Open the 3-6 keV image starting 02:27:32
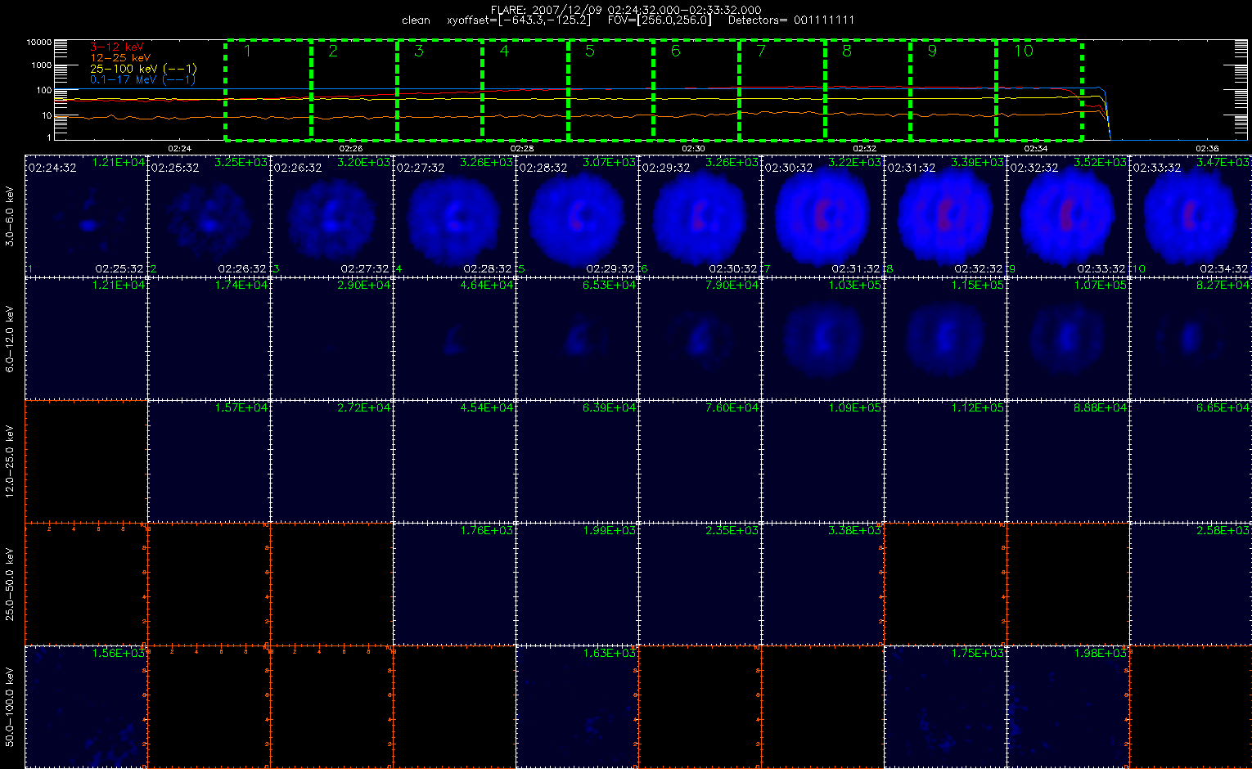The width and height of the screenshot is (1252, 769). (455, 216)
